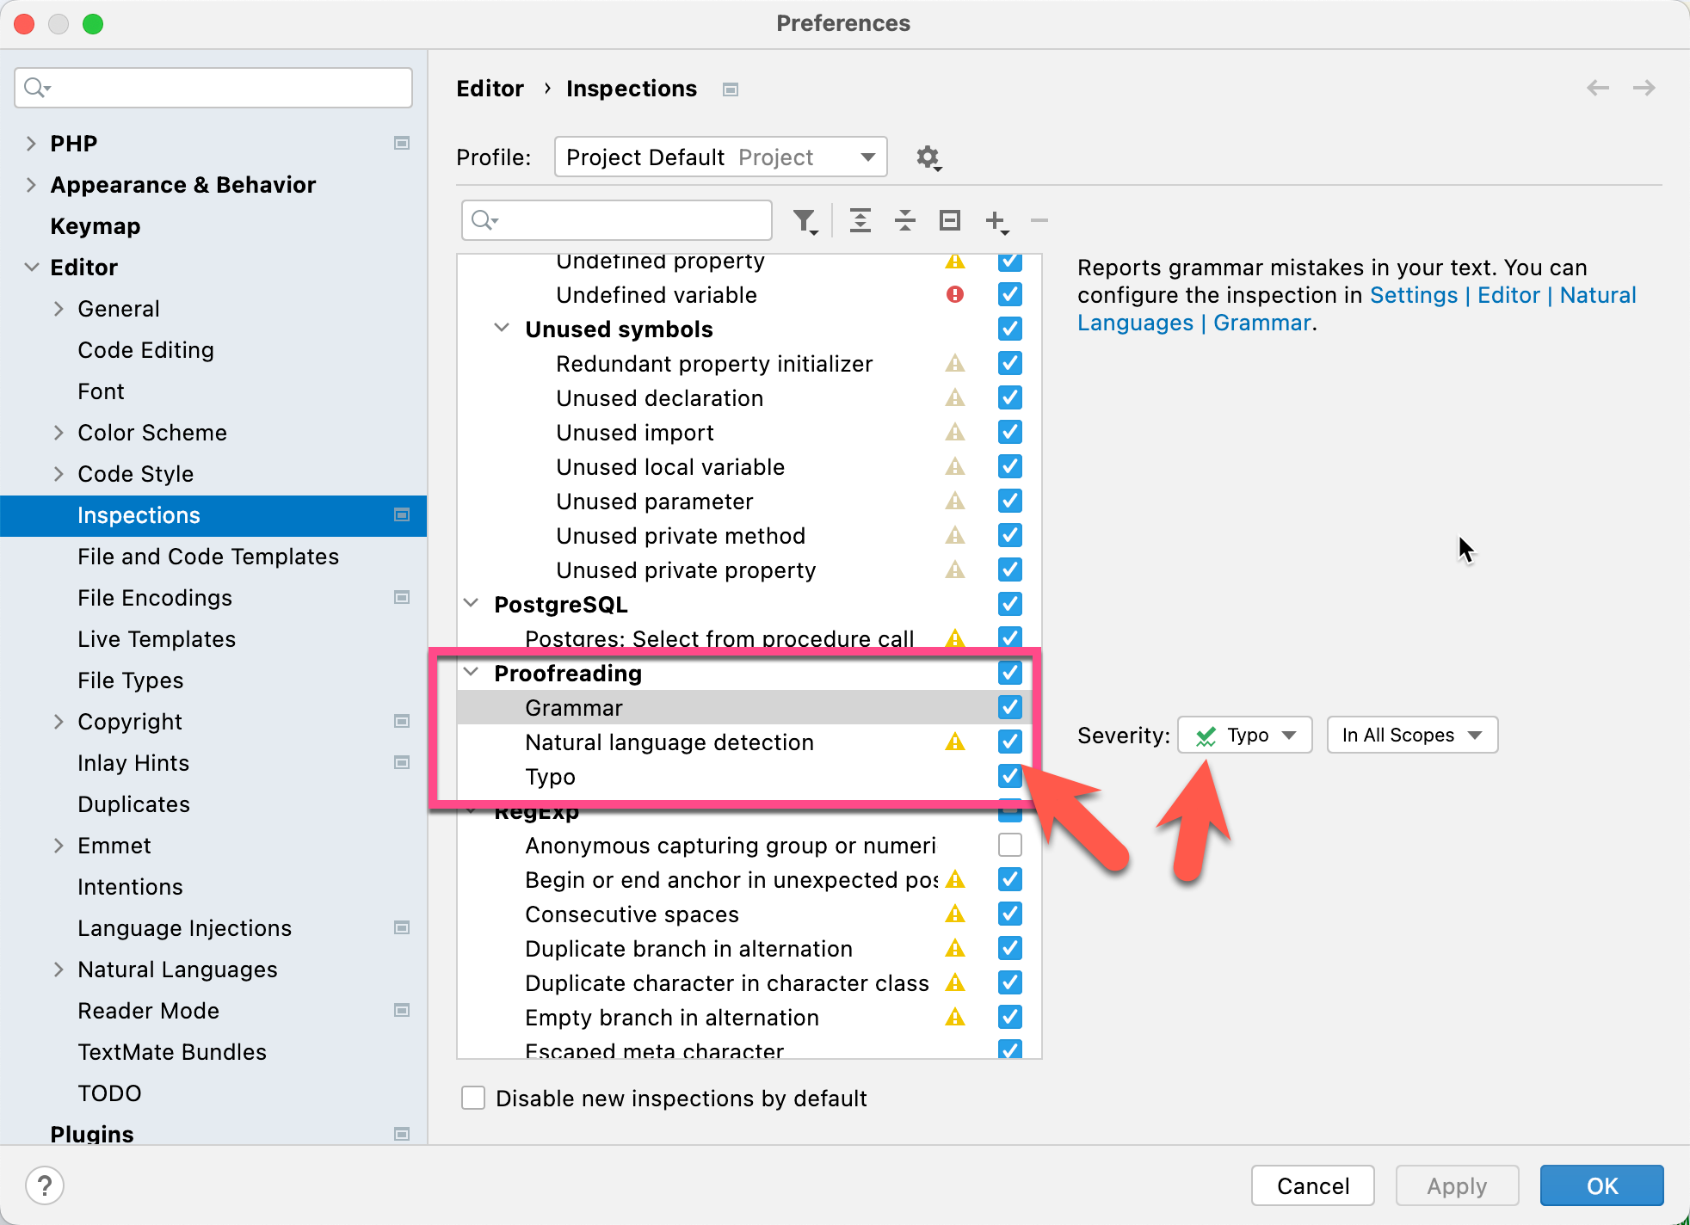Select Inspections from Editor section
This screenshot has width=1690, height=1225.
click(x=139, y=515)
